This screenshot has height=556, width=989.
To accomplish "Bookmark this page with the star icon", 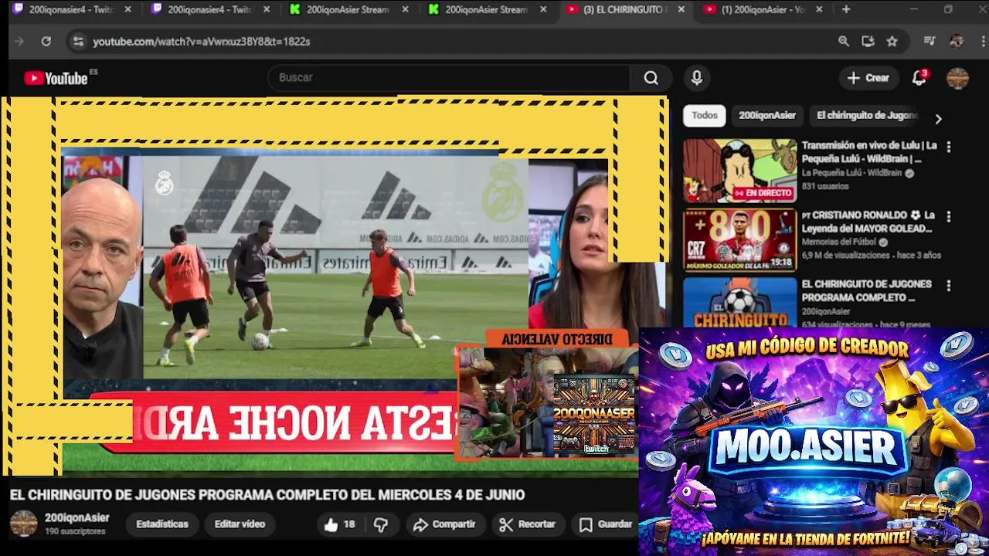I will 892,41.
